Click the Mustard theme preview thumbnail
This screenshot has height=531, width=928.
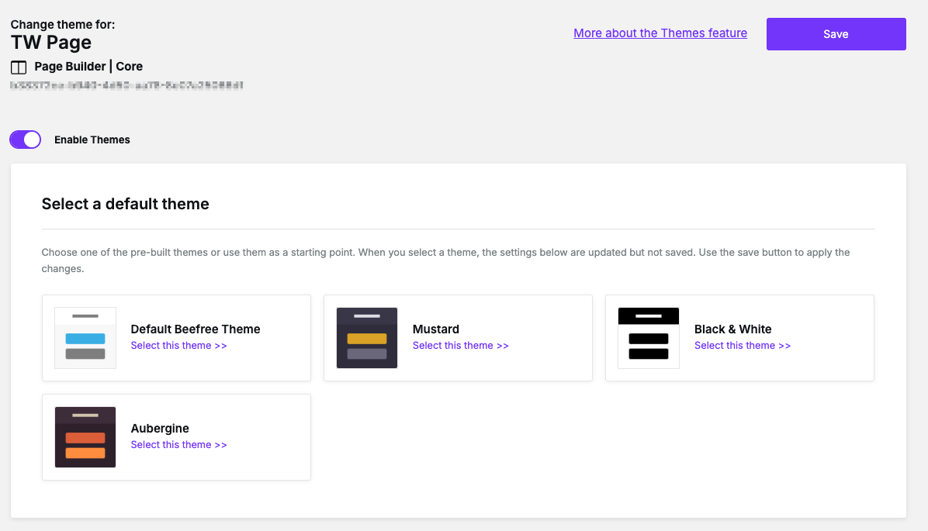tap(367, 338)
